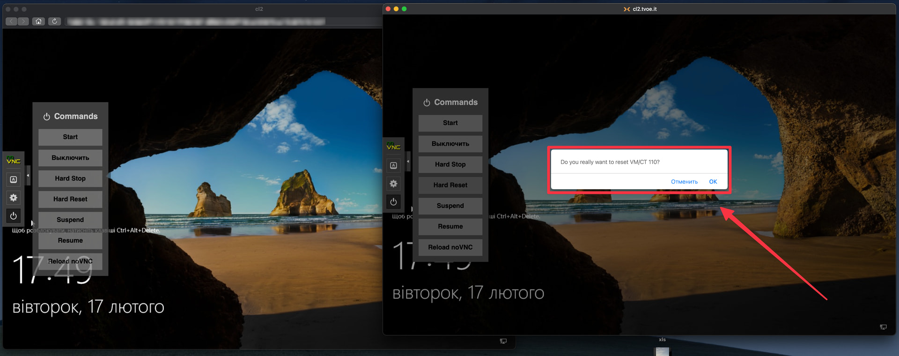Choose Hard Stop in the right Commands panel
This screenshot has height=356, width=899.
[x=450, y=164]
